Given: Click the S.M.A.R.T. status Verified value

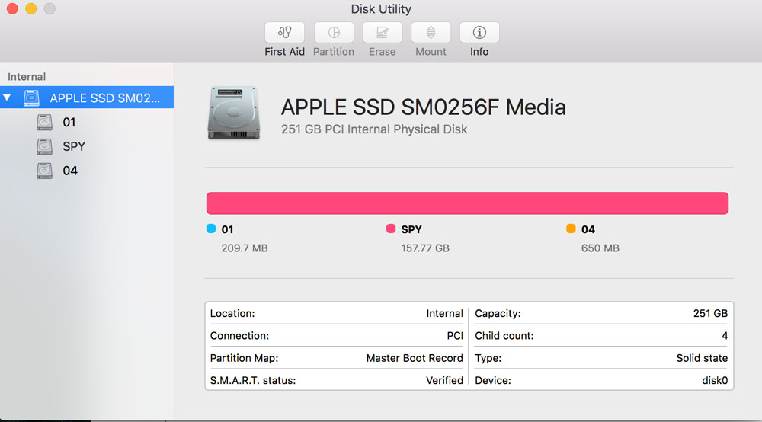Looking at the screenshot, I should point(445,380).
